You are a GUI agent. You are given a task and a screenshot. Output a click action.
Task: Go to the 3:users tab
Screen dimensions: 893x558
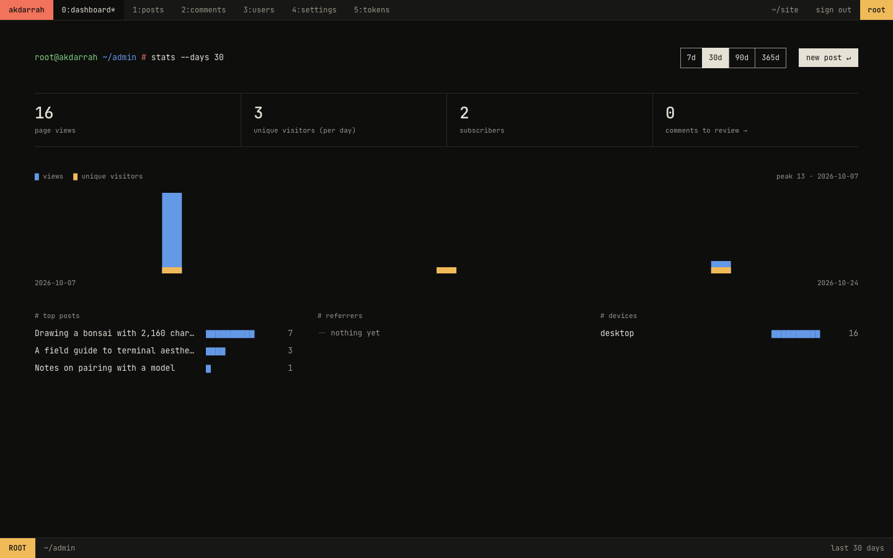[x=259, y=10]
